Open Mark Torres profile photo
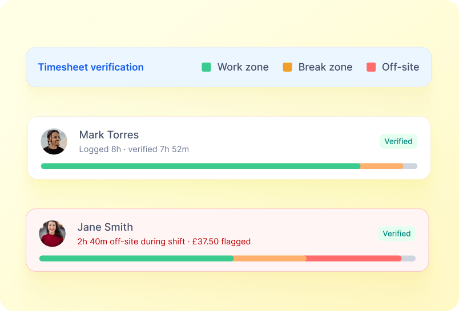The height and width of the screenshot is (311, 459). point(54,142)
